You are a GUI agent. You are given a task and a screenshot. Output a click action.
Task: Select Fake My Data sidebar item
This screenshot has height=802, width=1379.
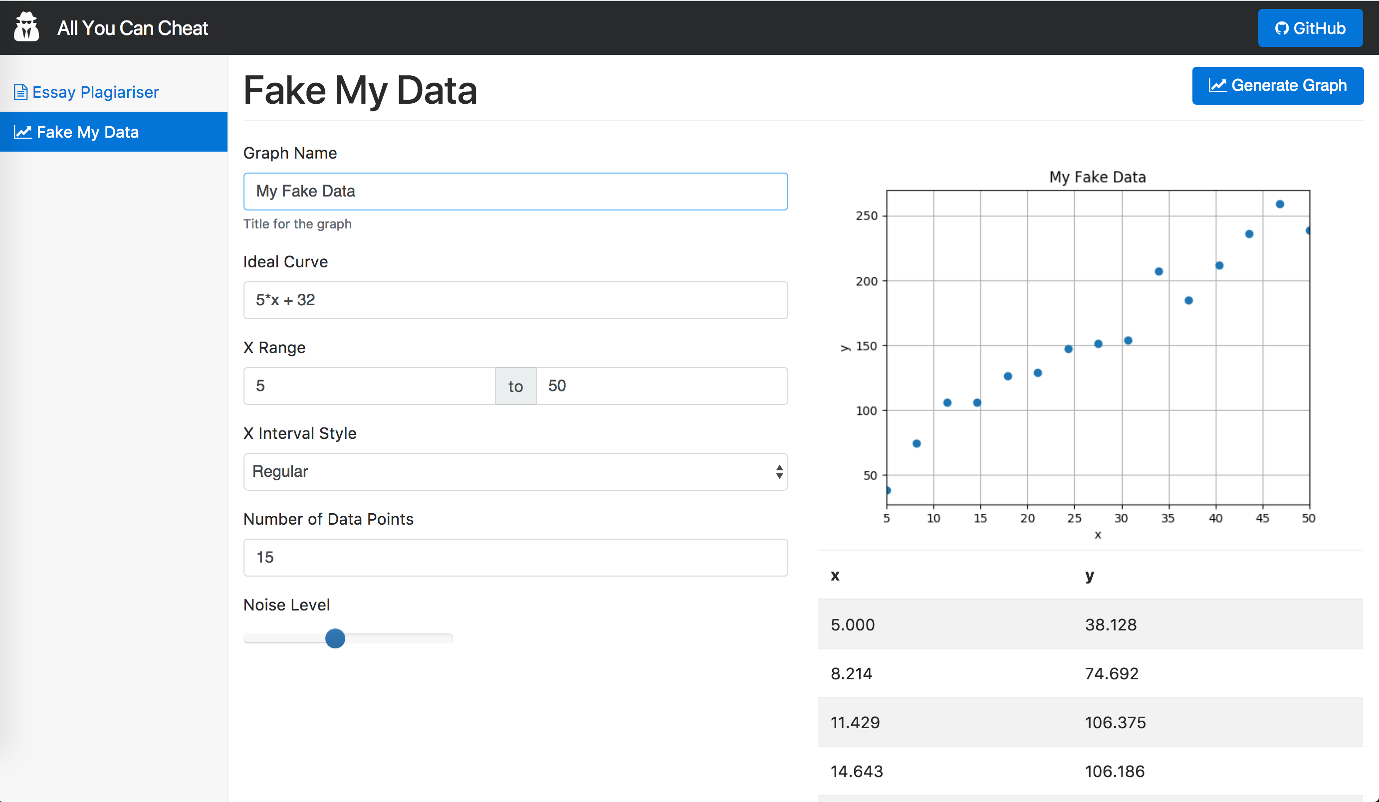87,132
